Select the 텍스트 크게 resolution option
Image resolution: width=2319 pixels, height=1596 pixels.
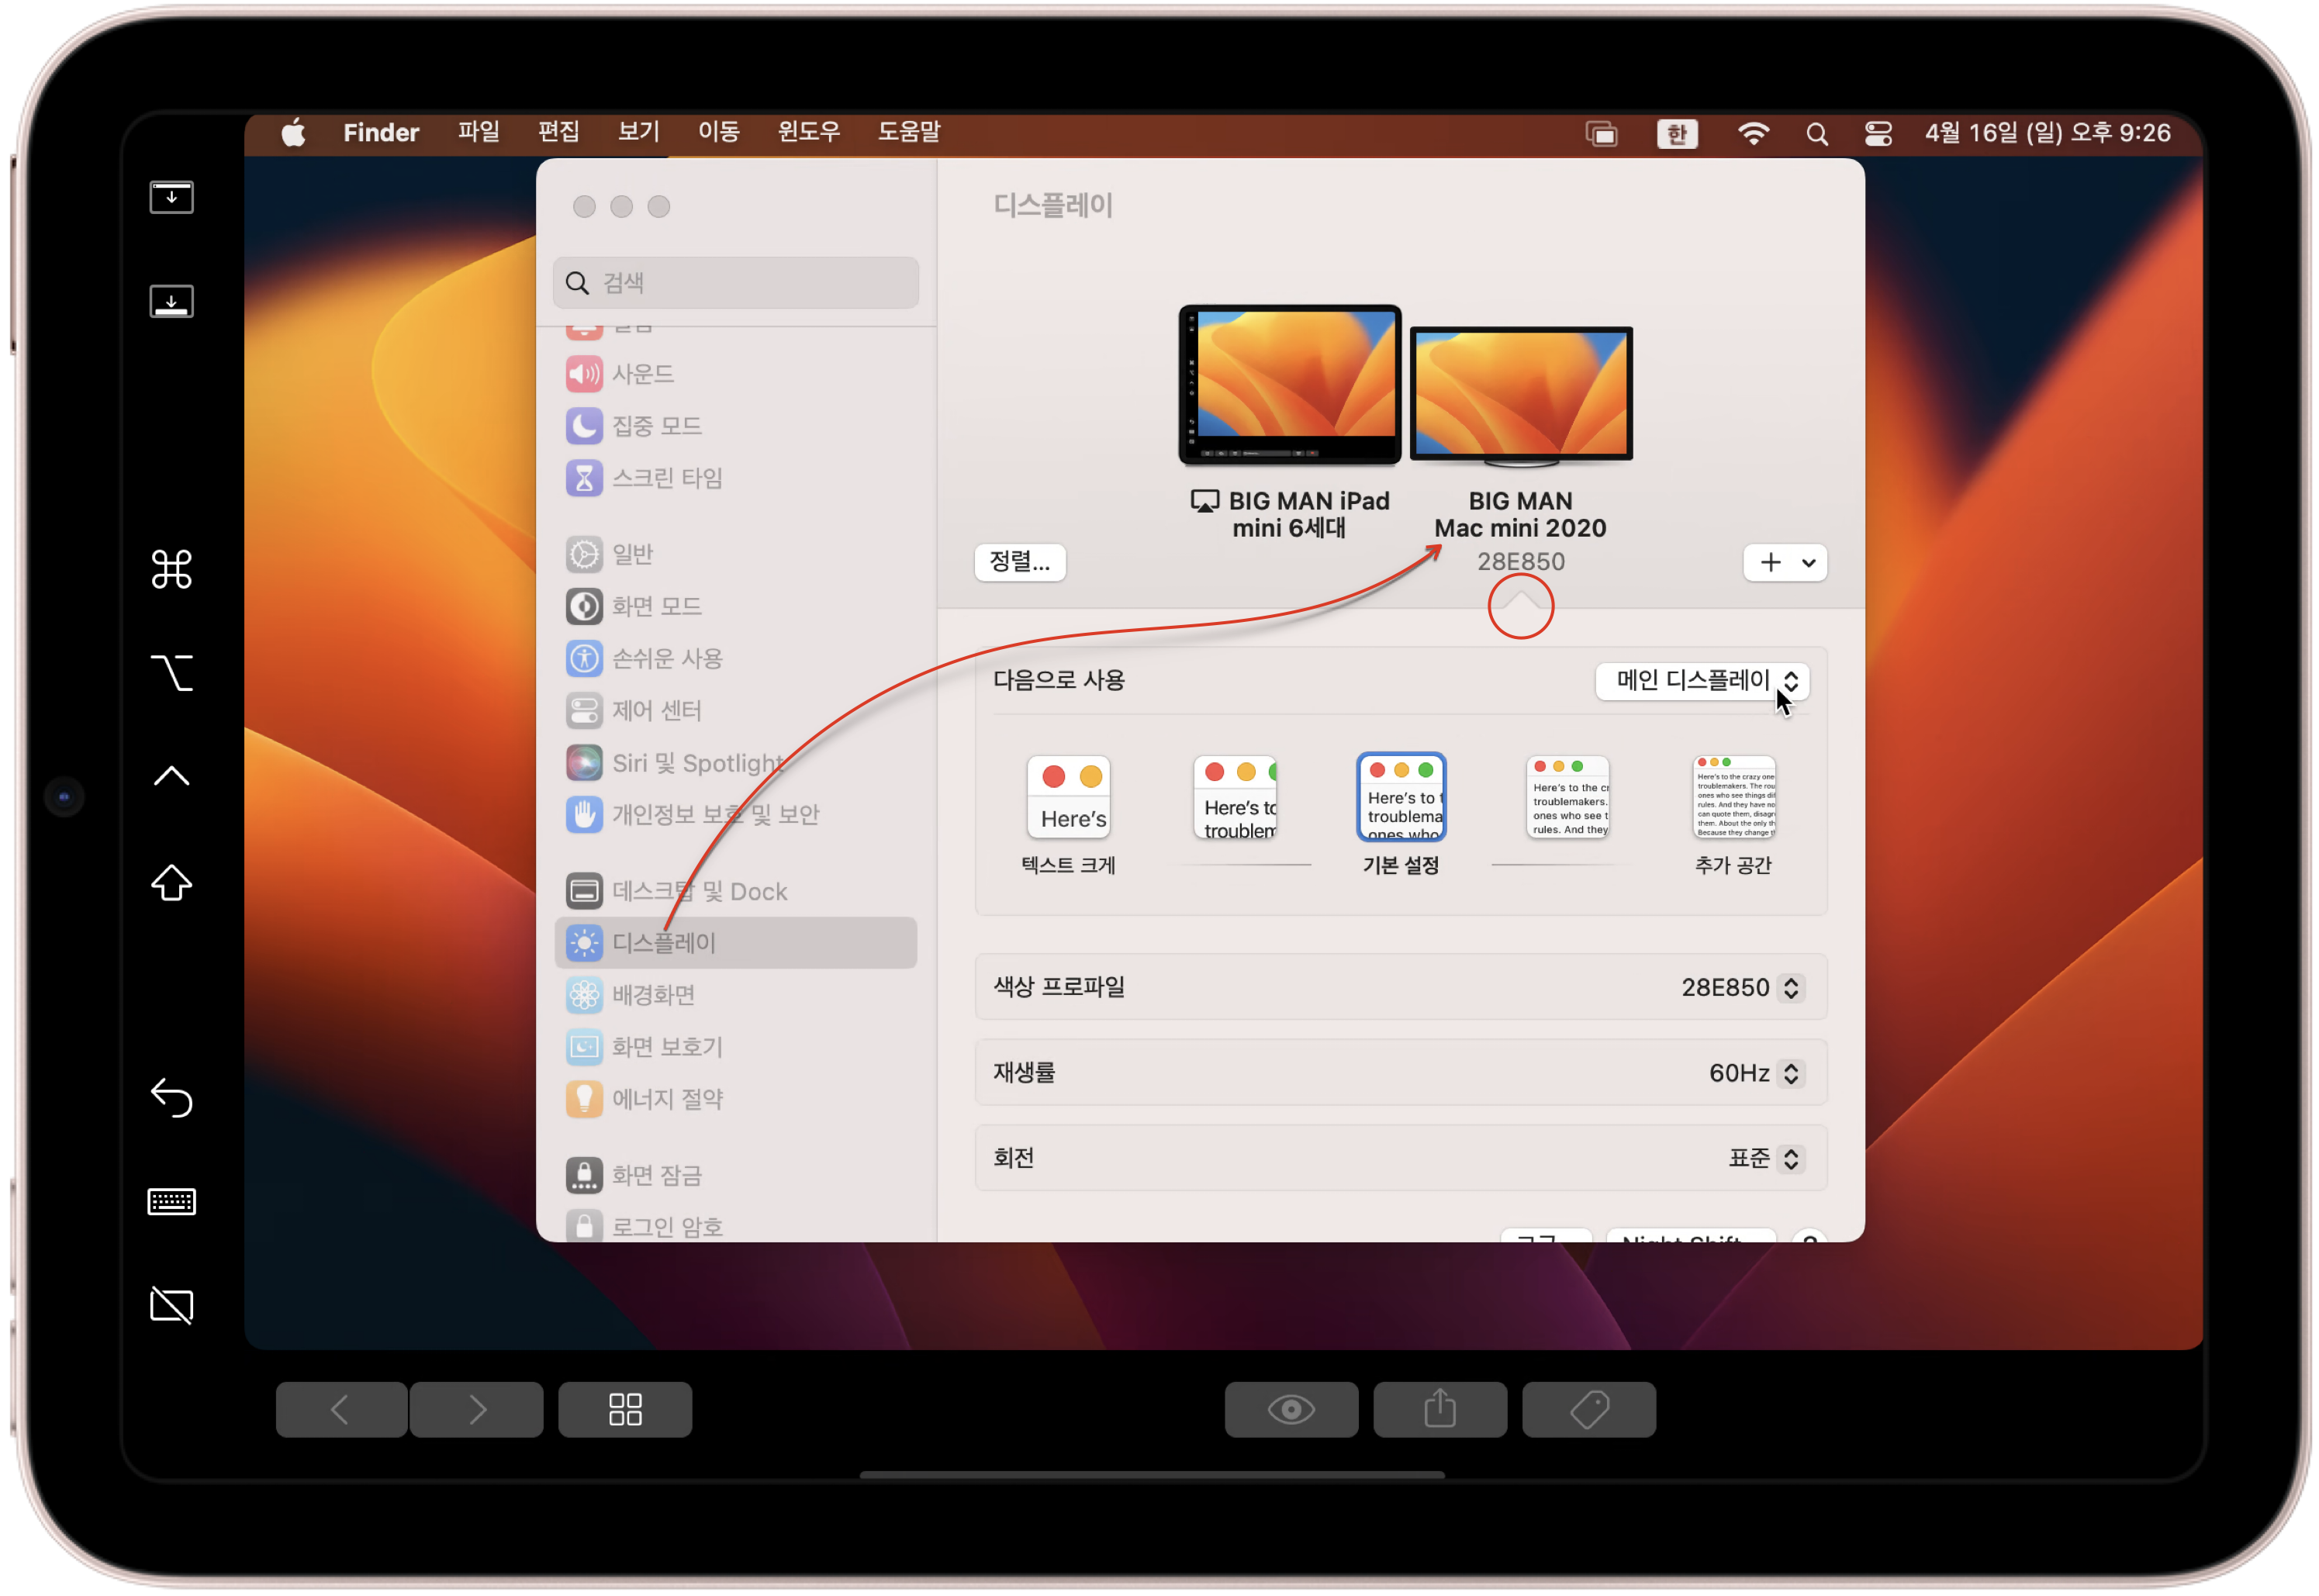[1067, 798]
